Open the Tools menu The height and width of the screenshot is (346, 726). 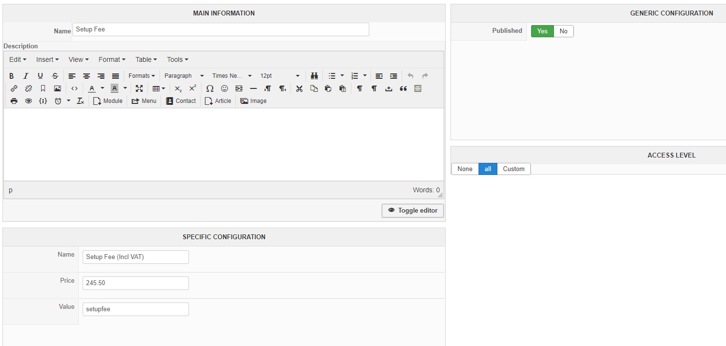click(x=177, y=59)
